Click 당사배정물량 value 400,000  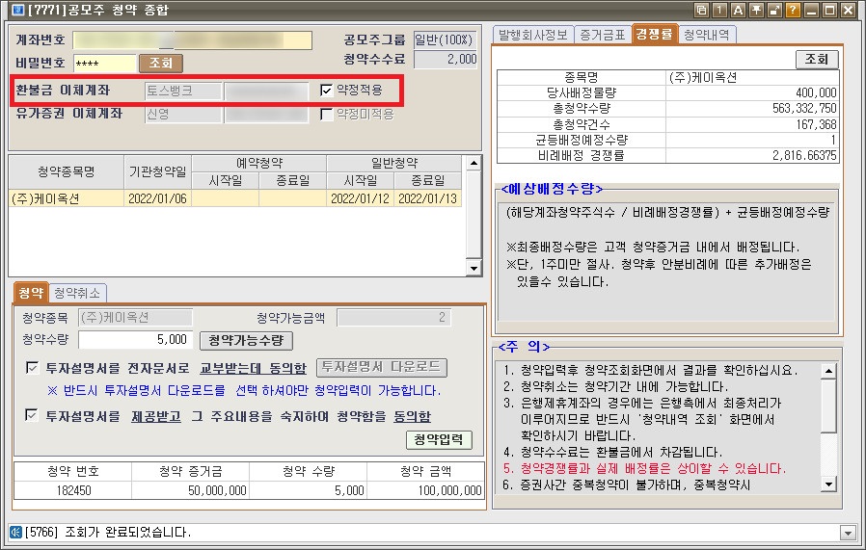coord(752,92)
